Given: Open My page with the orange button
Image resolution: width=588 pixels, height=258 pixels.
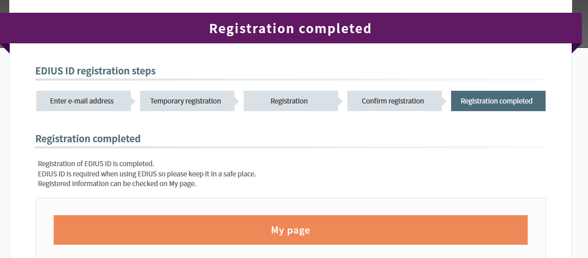Looking at the screenshot, I should click(290, 230).
